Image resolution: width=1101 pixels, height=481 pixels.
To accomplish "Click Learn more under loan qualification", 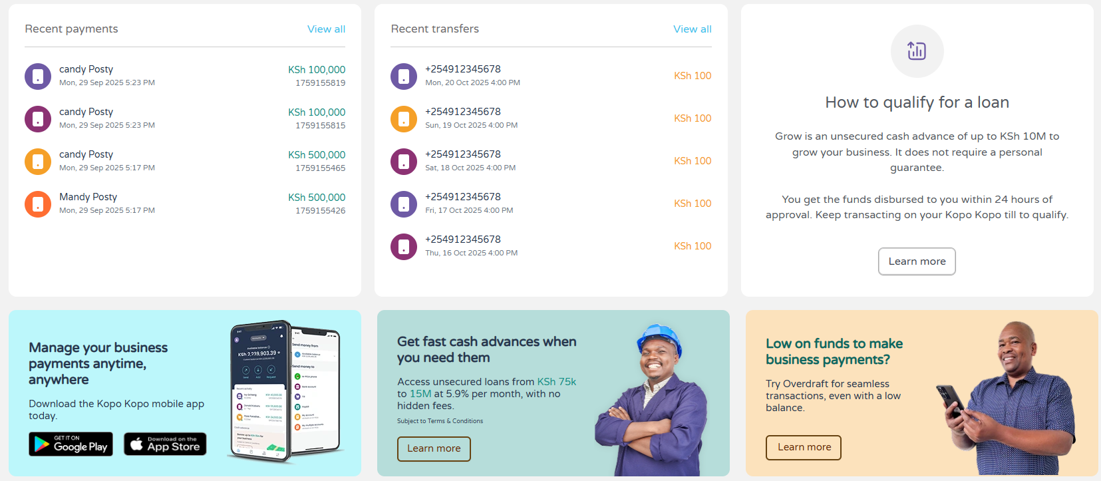I will pyautogui.click(x=917, y=261).
